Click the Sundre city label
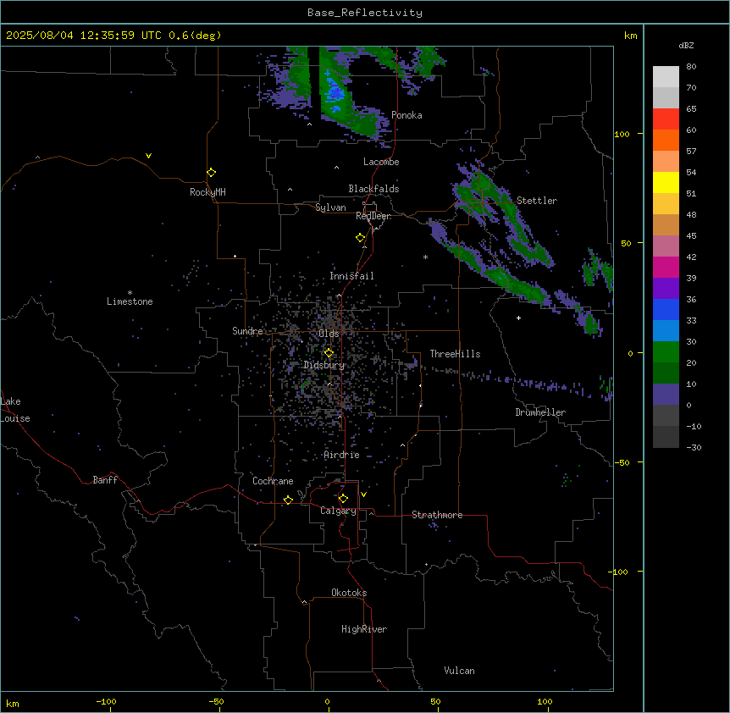 247,331
